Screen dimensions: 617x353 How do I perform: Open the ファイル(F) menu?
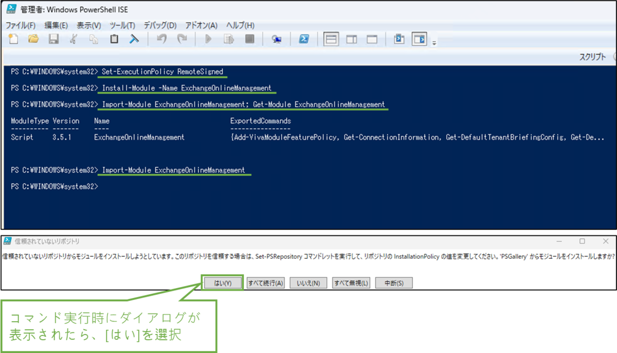pyautogui.click(x=21, y=25)
